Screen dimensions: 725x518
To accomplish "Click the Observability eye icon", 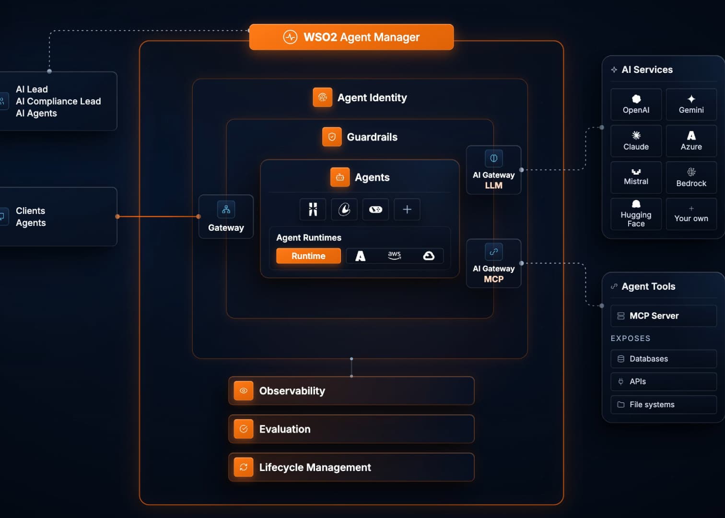I will coord(244,391).
